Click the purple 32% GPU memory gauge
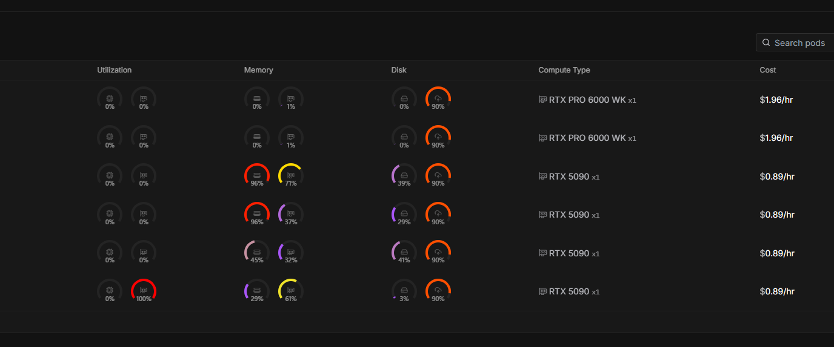Screen dimensions: 834x347 [291, 253]
